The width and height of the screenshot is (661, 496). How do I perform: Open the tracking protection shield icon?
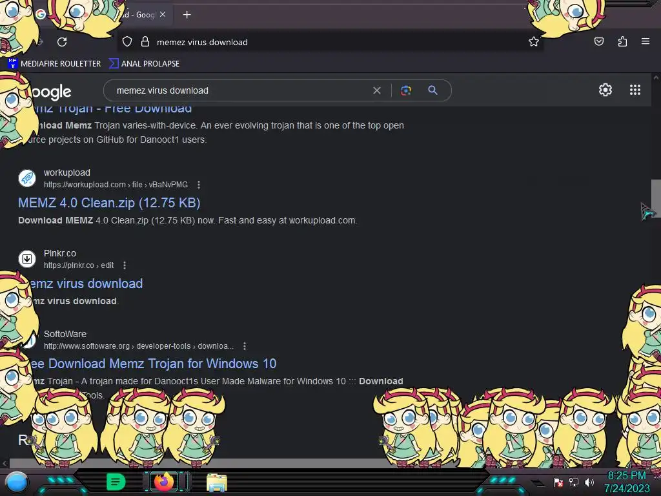tap(127, 42)
